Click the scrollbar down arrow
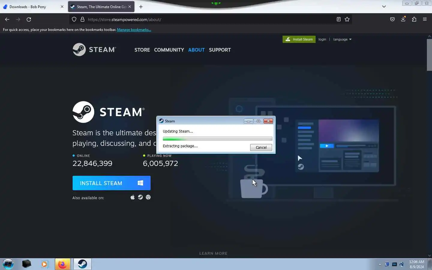Image resolution: width=432 pixels, height=270 pixels. (429, 256)
